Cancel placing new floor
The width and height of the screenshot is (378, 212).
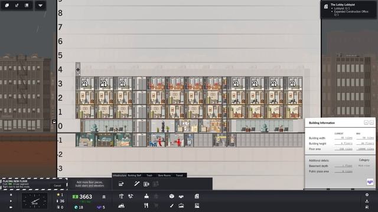pos(57,185)
